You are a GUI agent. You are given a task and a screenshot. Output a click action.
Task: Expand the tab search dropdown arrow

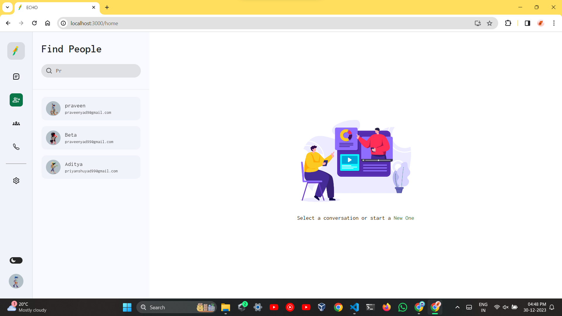point(7,7)
